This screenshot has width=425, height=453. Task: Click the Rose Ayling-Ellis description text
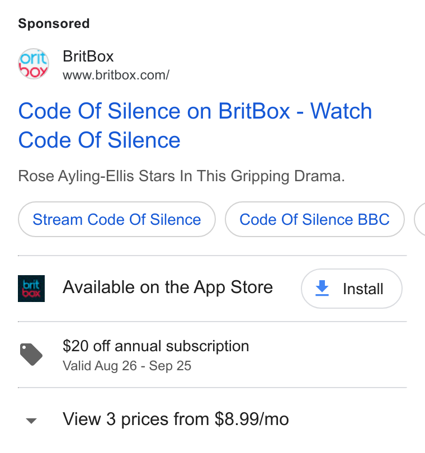[x=181, y=176]
